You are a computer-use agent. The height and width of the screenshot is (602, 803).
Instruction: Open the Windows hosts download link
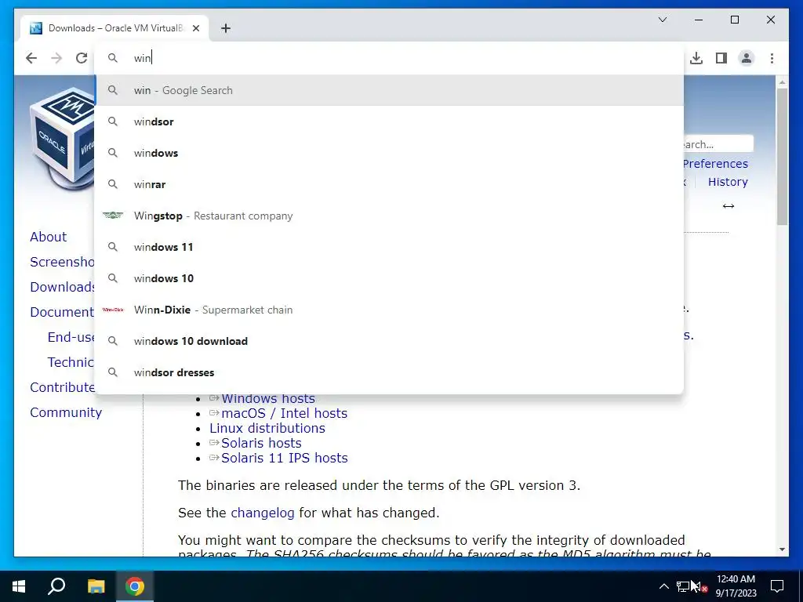(x=268, y=399)
